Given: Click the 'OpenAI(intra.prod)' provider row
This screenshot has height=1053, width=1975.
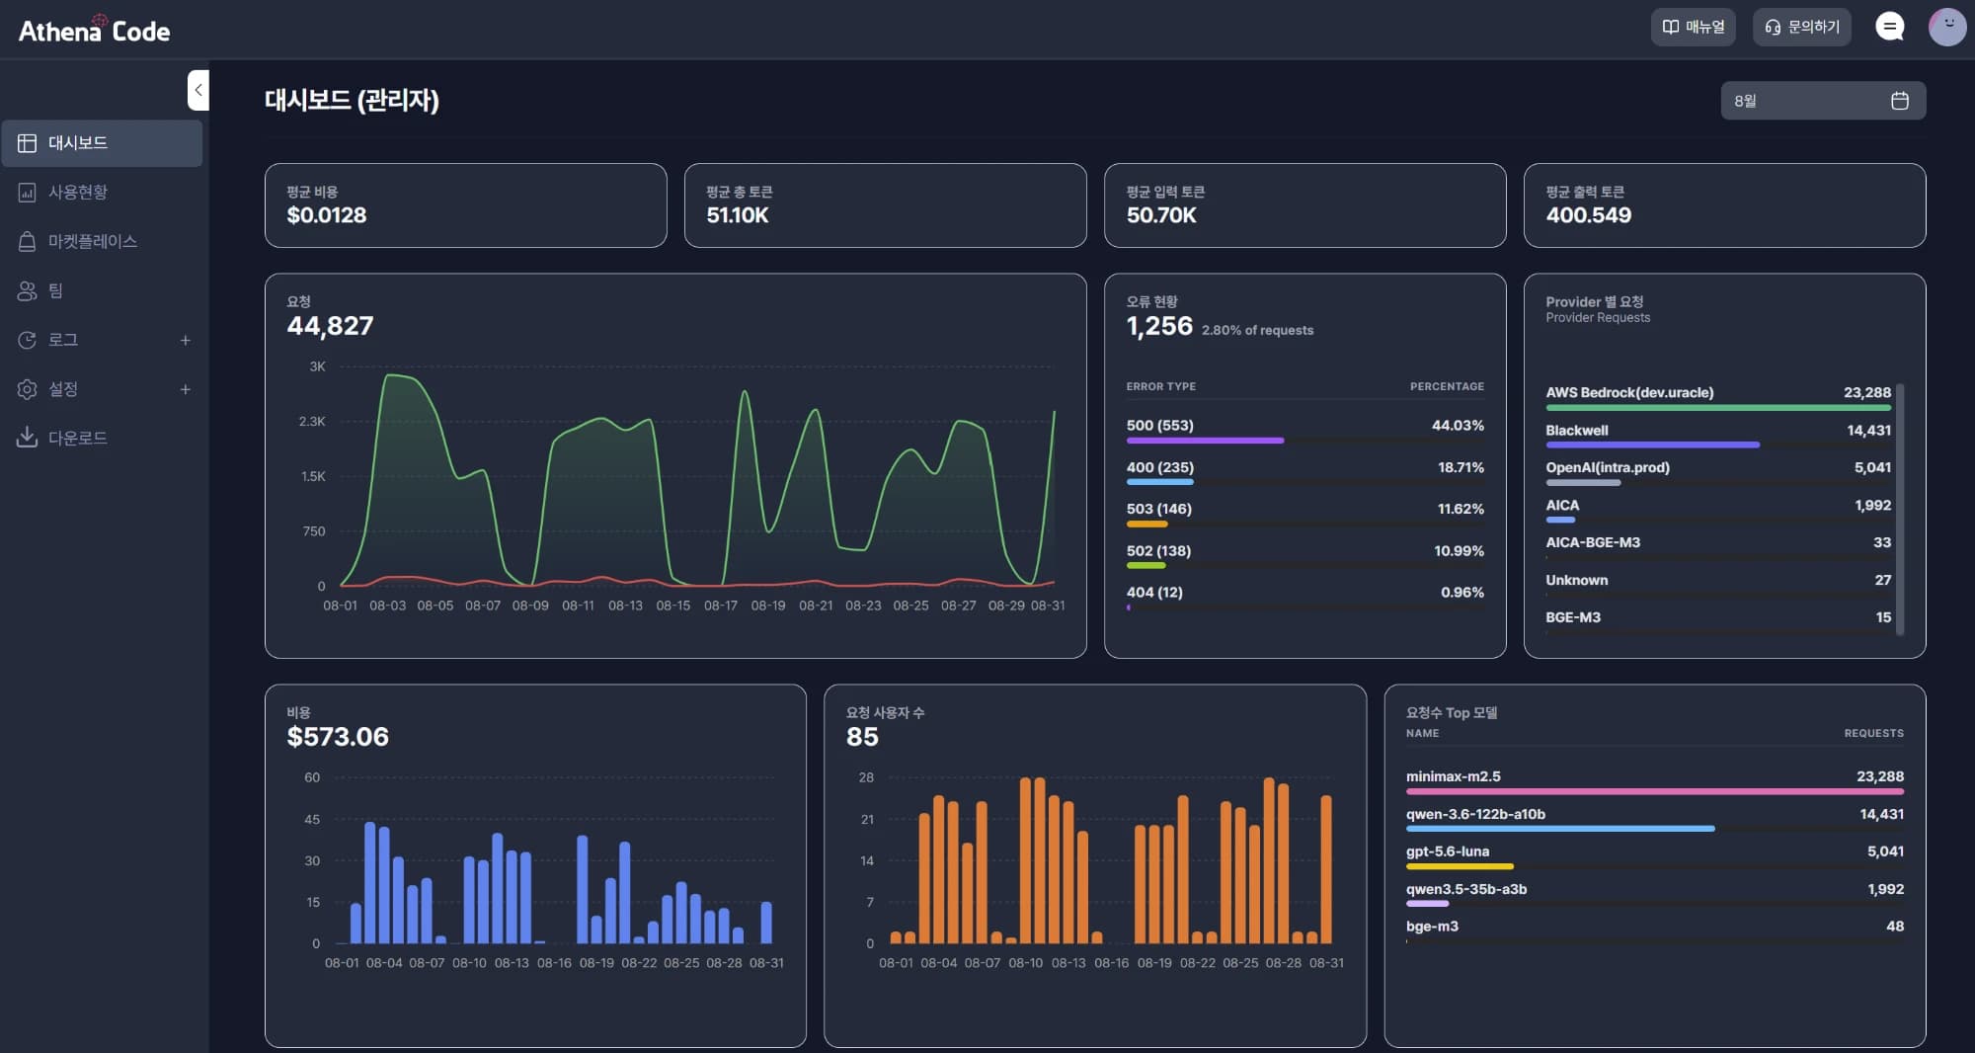Looking at the screenshot, I should (1718, 473).
